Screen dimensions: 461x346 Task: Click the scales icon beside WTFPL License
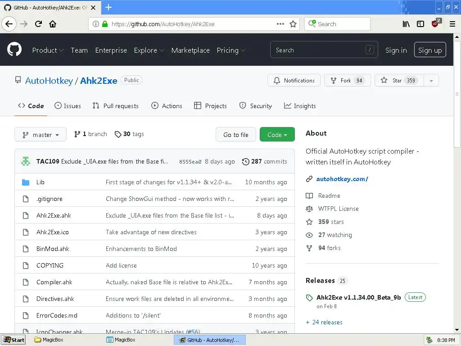pyautogui.click(x=309, y=209)
